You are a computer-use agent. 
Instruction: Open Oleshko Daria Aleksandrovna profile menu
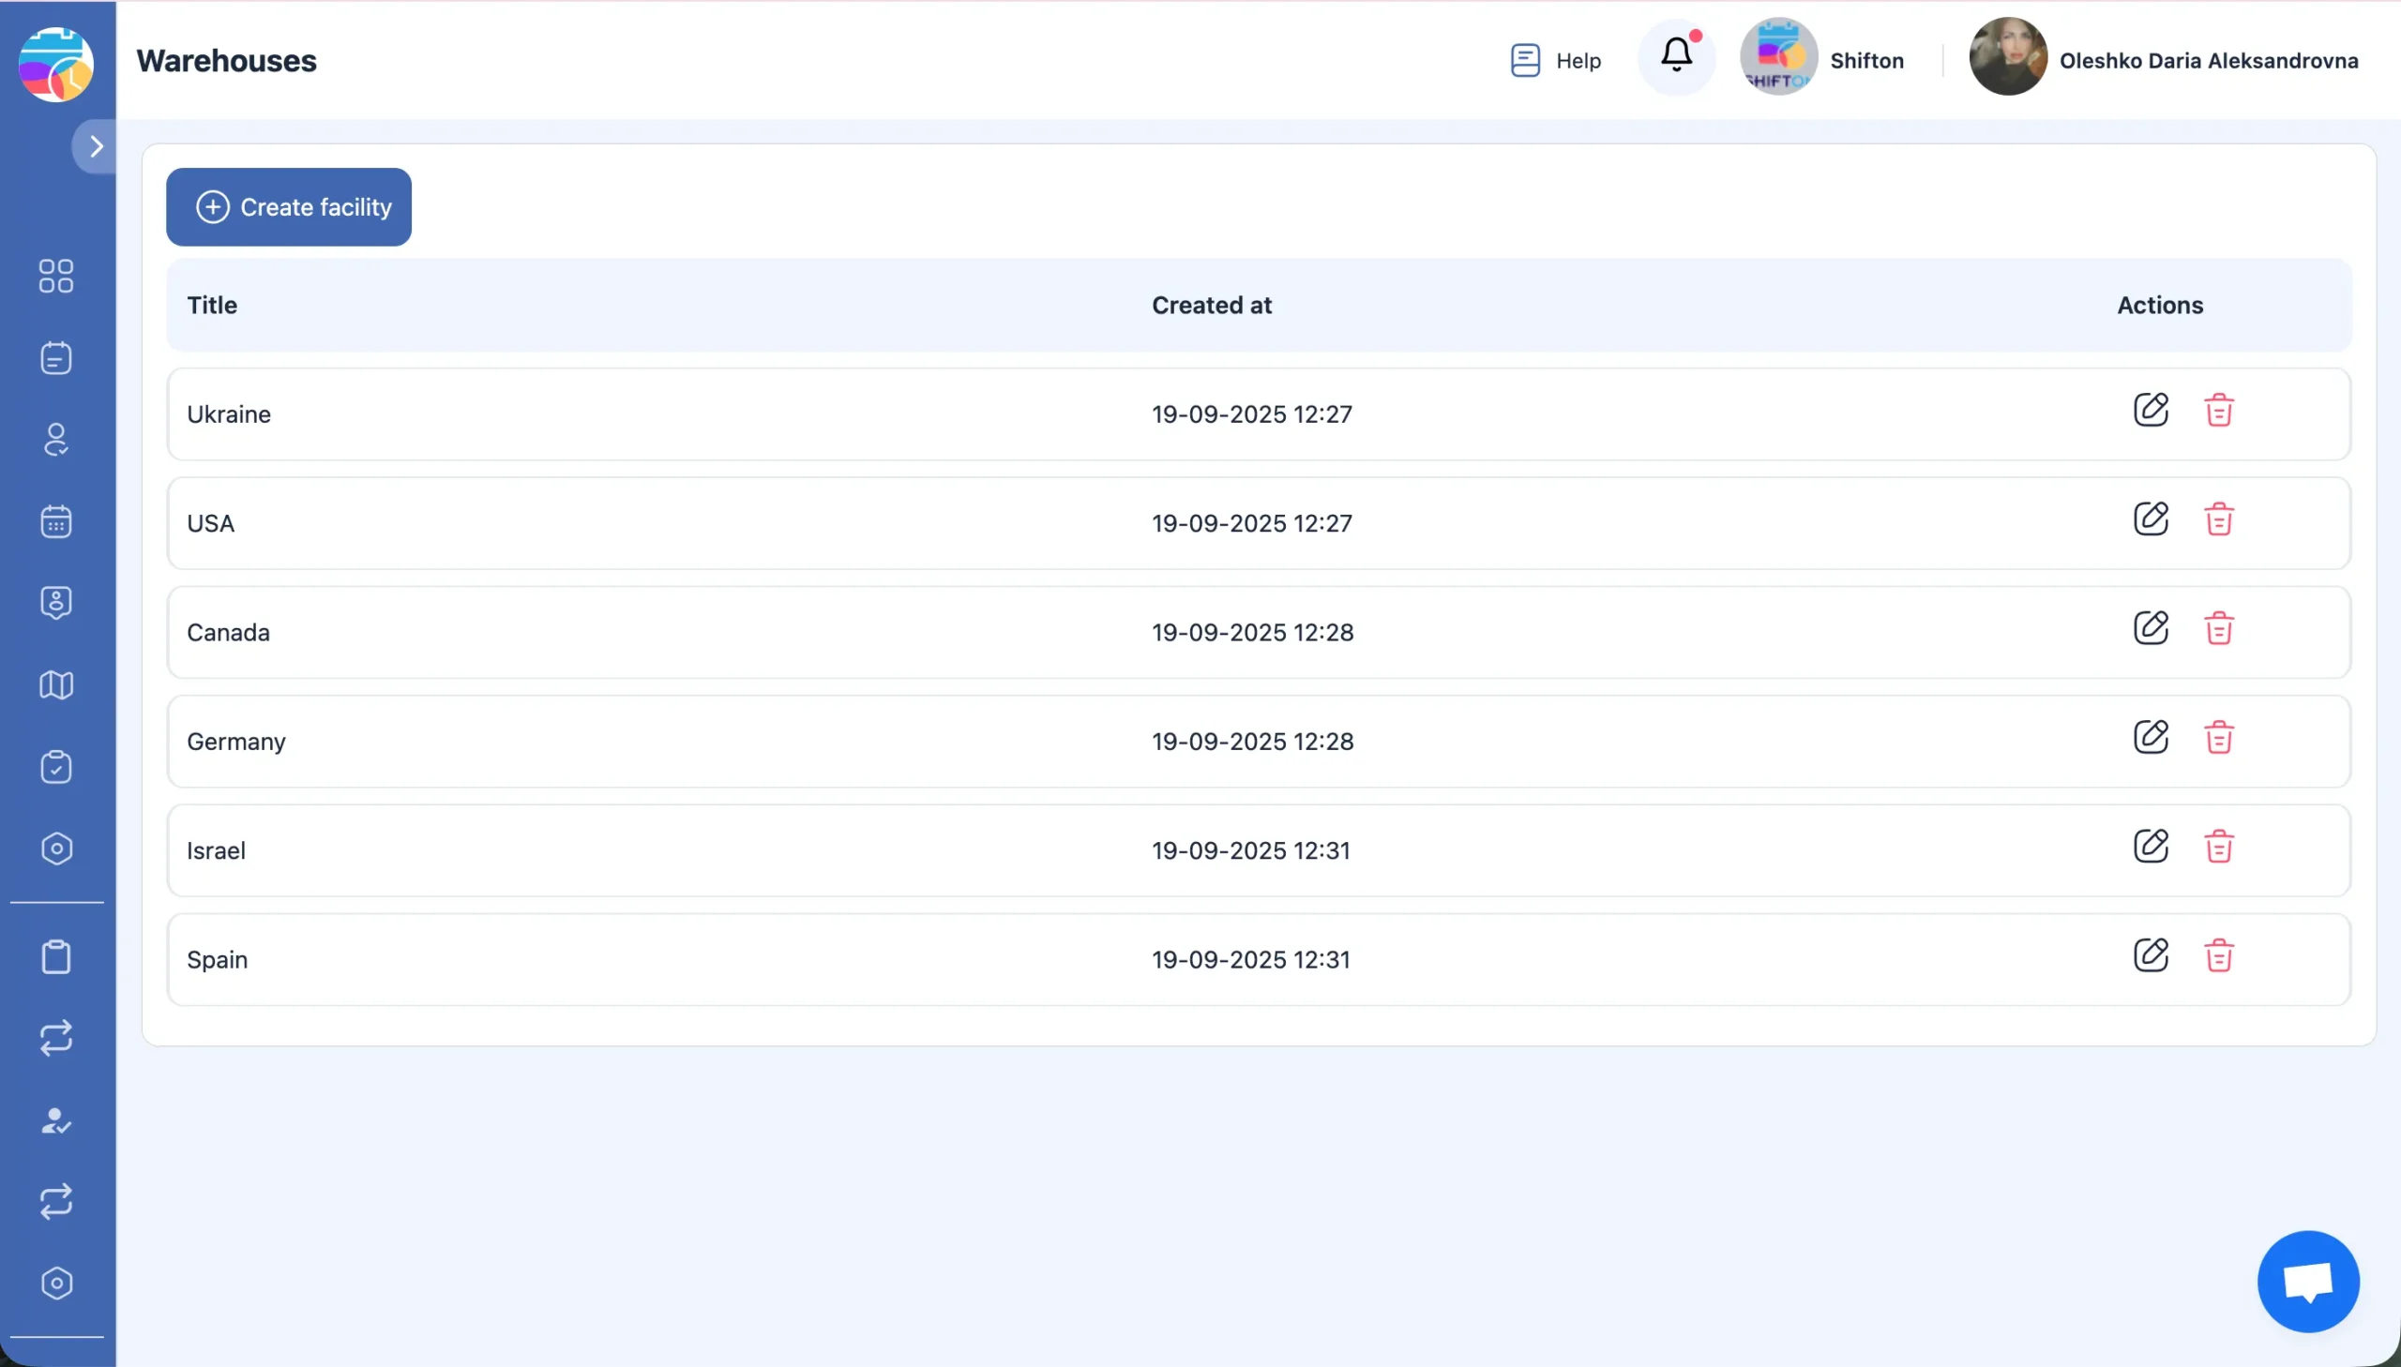pyautogui.click(x=2164, y=60)
